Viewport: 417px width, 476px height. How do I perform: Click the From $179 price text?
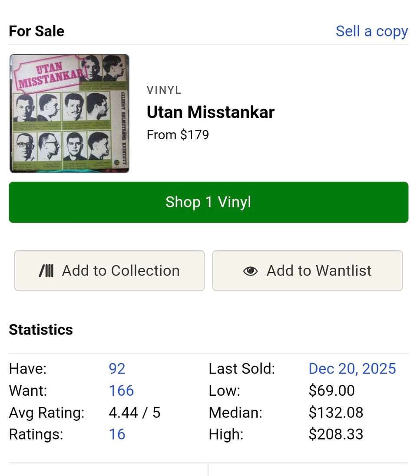(178, 135)
